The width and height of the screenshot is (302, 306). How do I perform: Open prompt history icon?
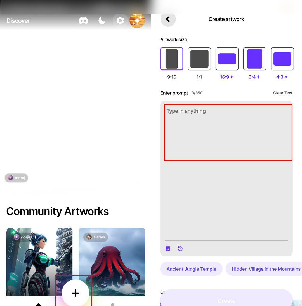(x=180, y=249)
